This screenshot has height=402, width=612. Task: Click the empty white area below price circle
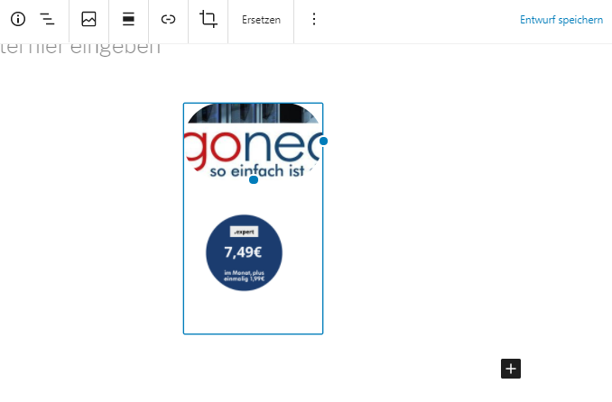[253, 313]
